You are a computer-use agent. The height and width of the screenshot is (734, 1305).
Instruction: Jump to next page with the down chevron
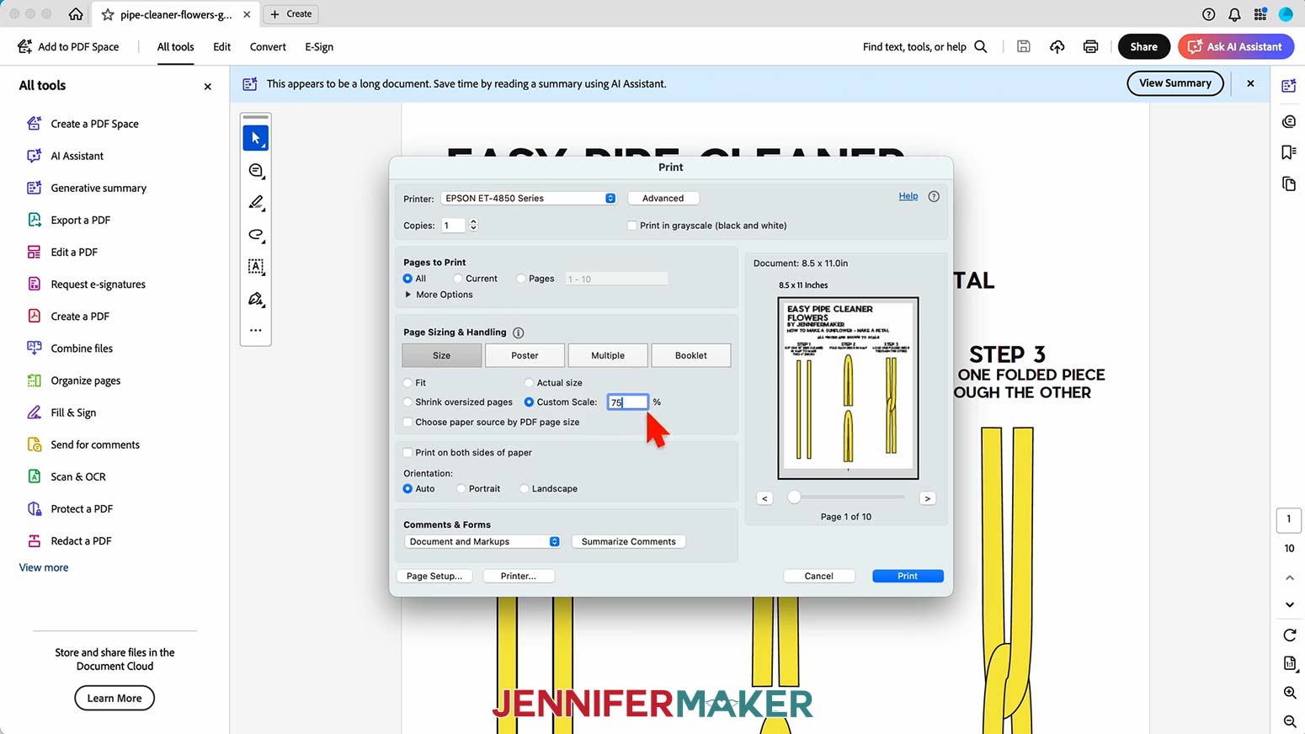[x=1289, y=605]
